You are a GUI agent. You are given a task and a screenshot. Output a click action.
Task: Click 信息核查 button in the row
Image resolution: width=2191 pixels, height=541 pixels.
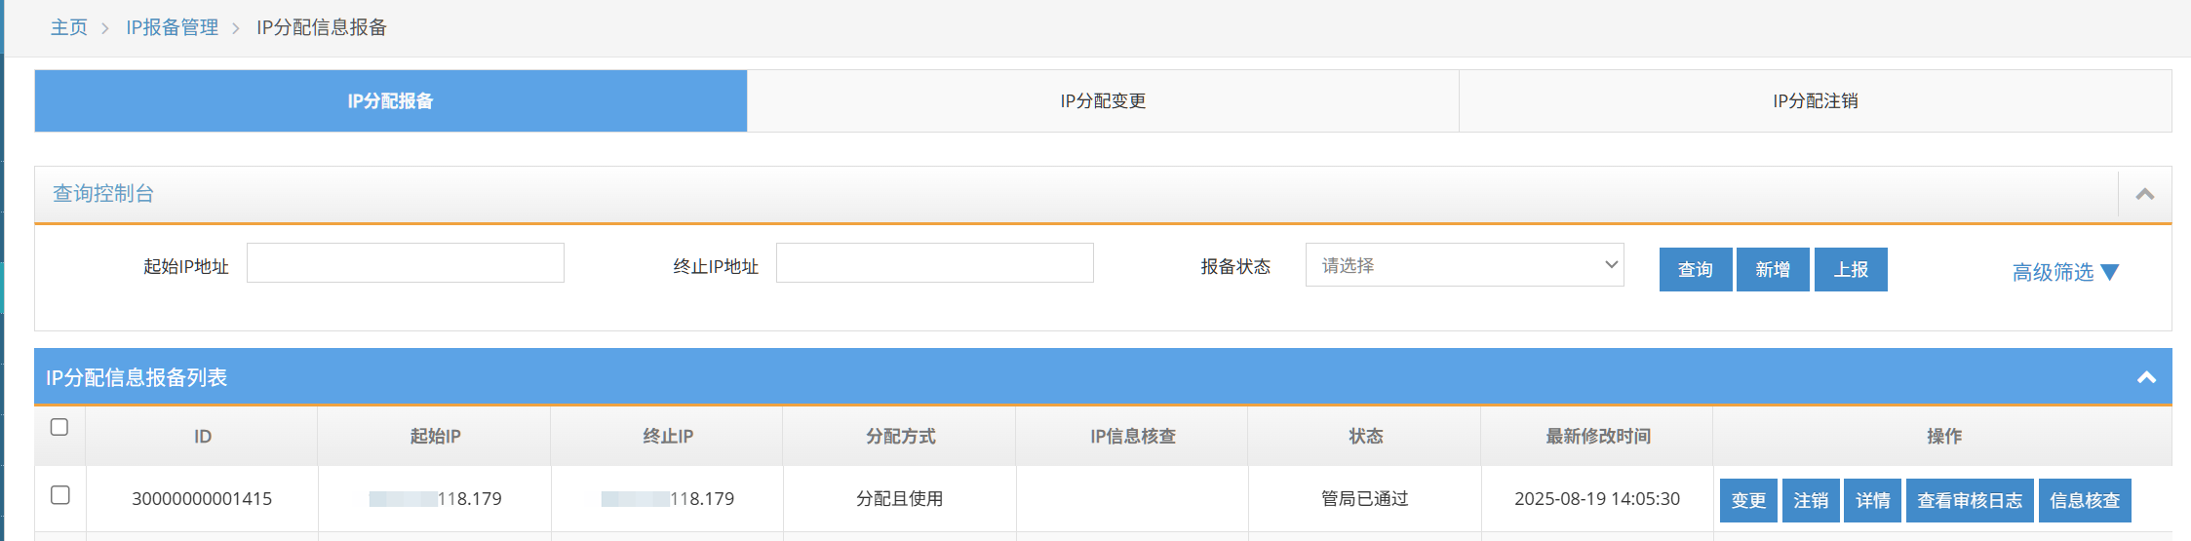coord(2084,500)
